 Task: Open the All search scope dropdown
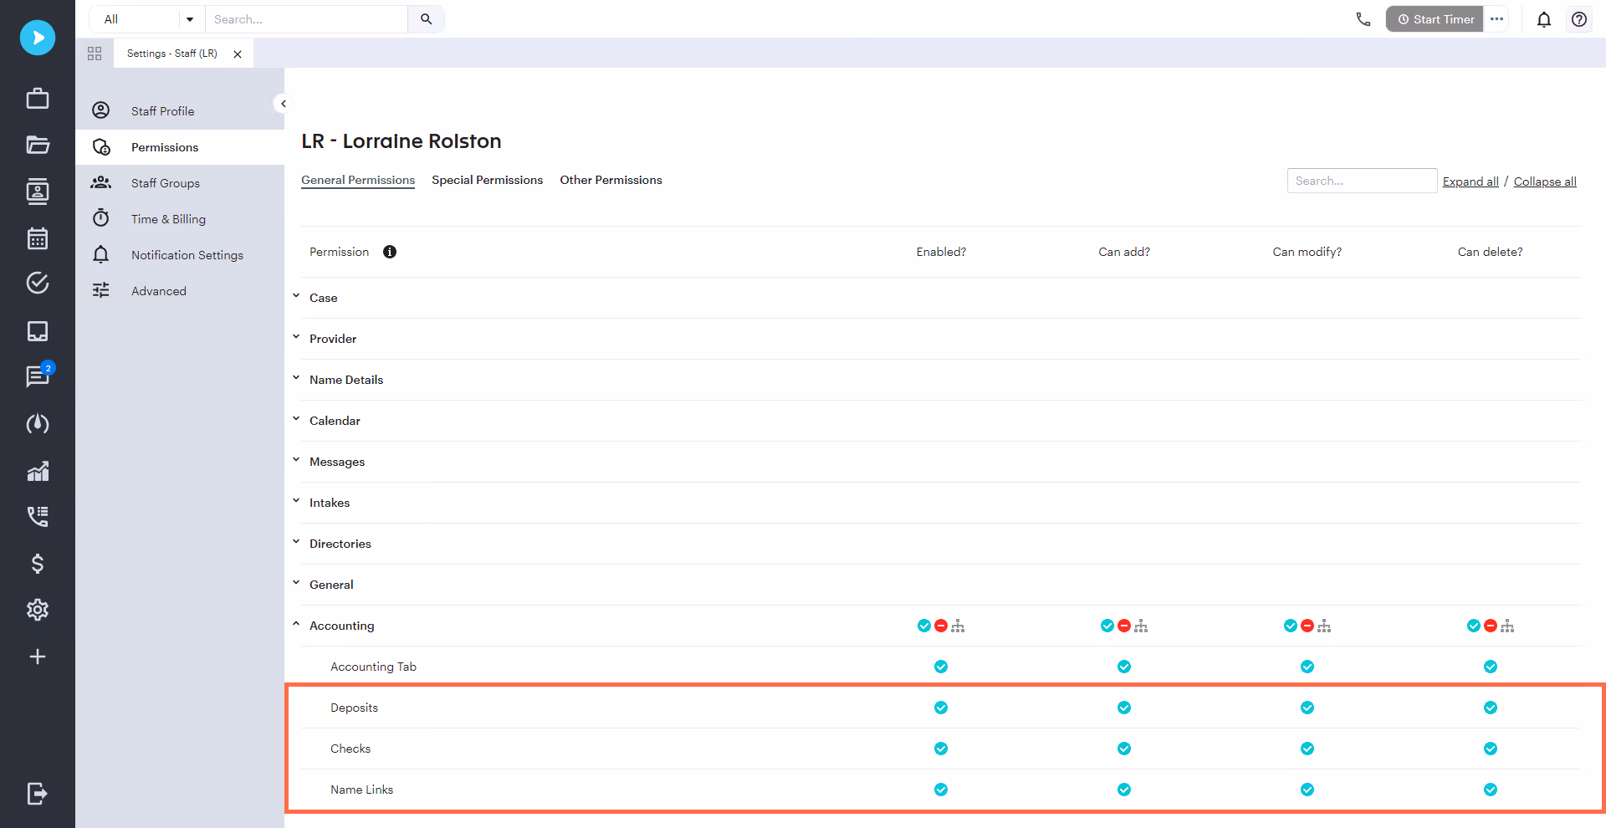point(147,19)
